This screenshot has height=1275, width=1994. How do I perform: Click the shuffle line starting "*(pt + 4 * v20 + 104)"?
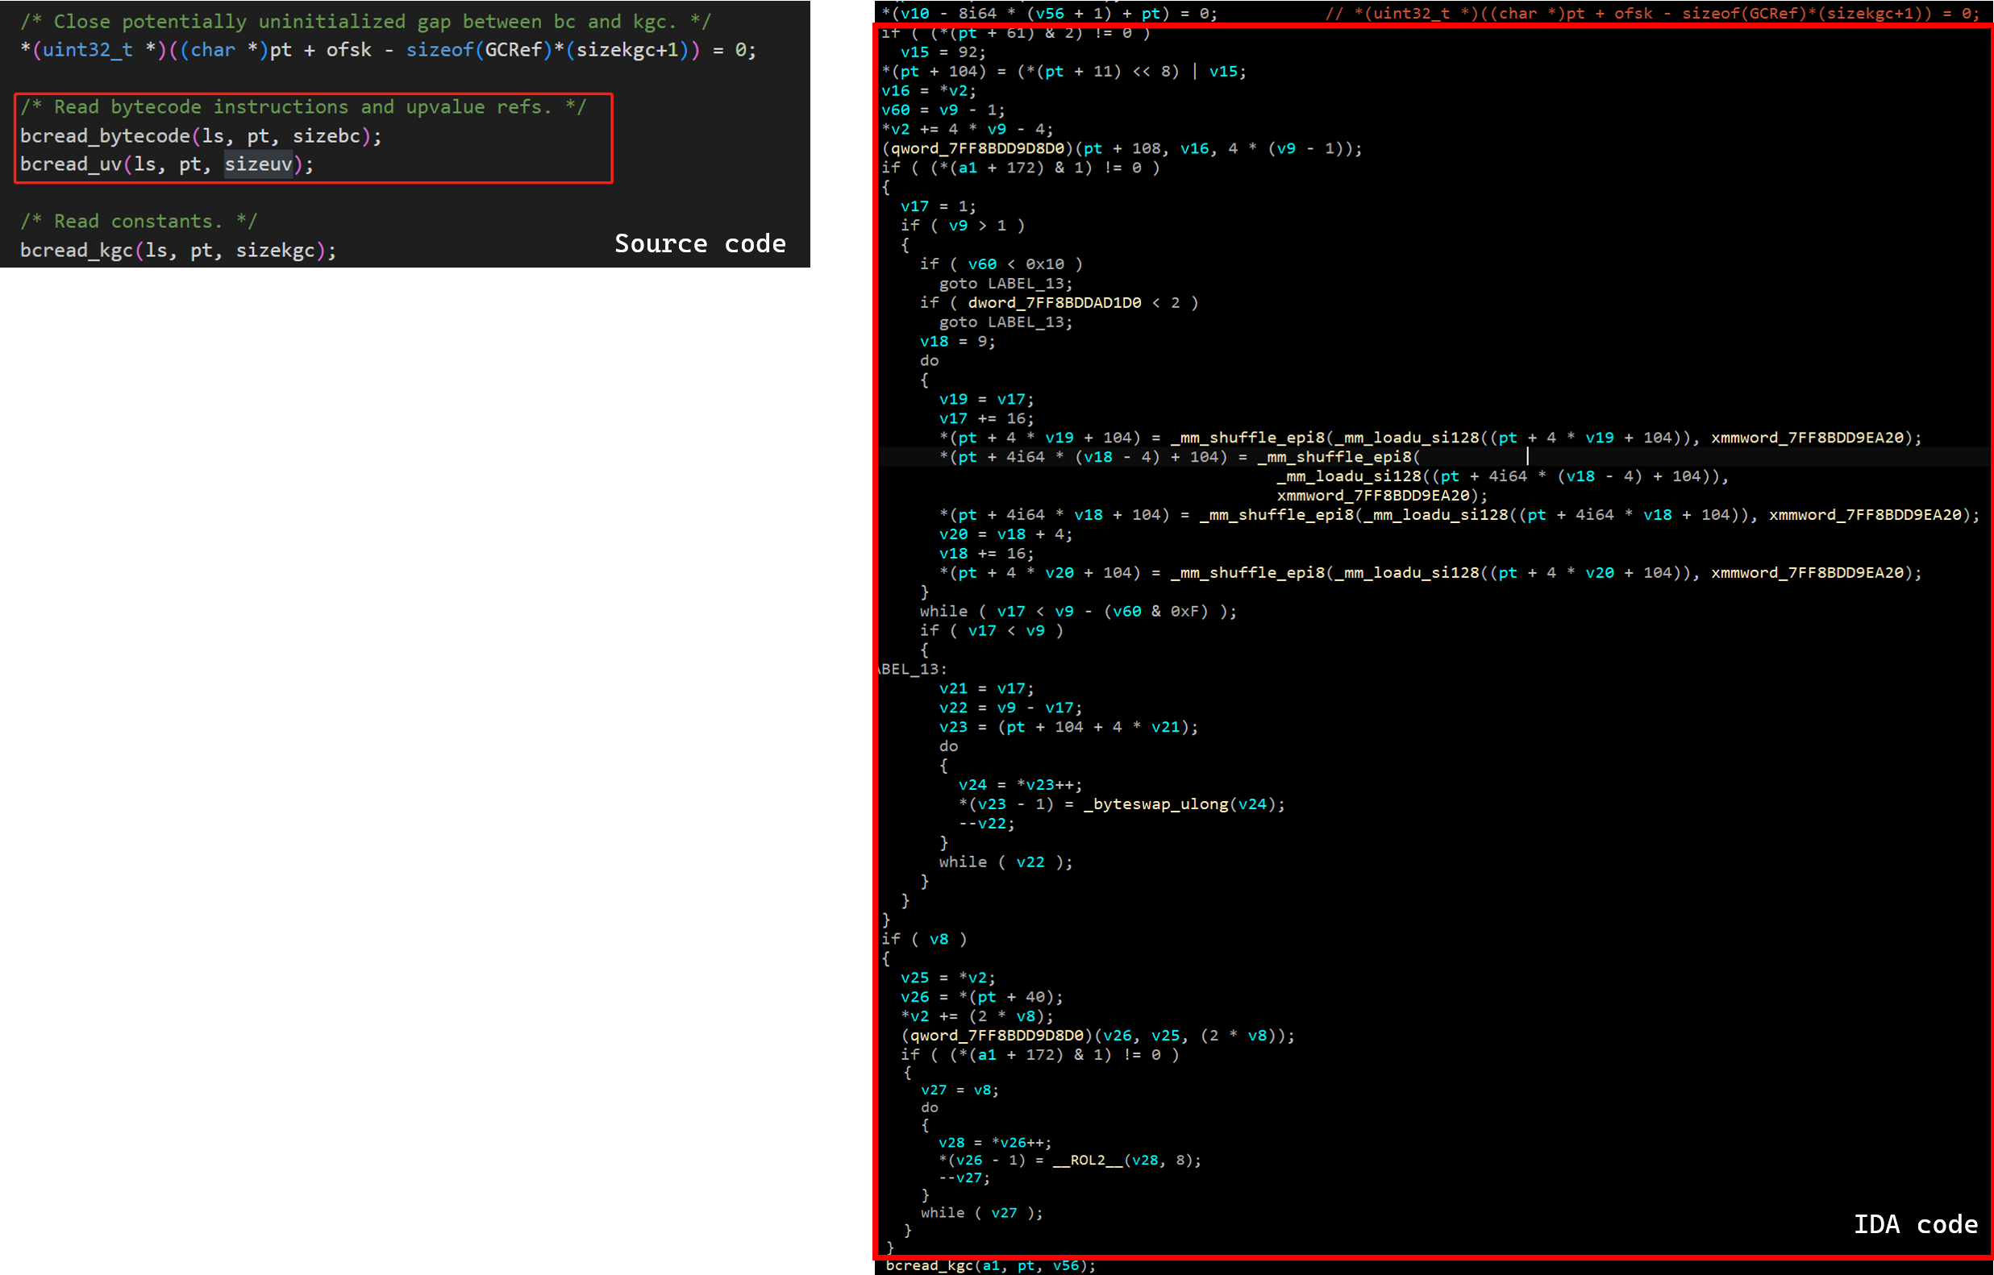pyautogui.click(x=1431, y=573)
